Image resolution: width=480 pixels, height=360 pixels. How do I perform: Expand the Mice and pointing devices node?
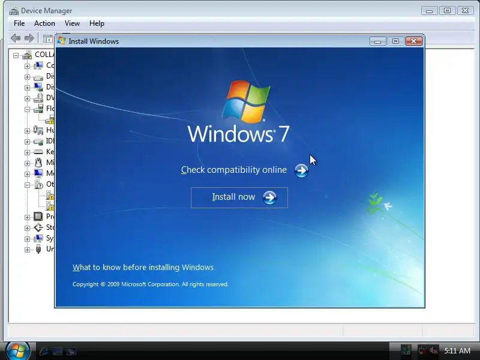(x=27, y=163)
